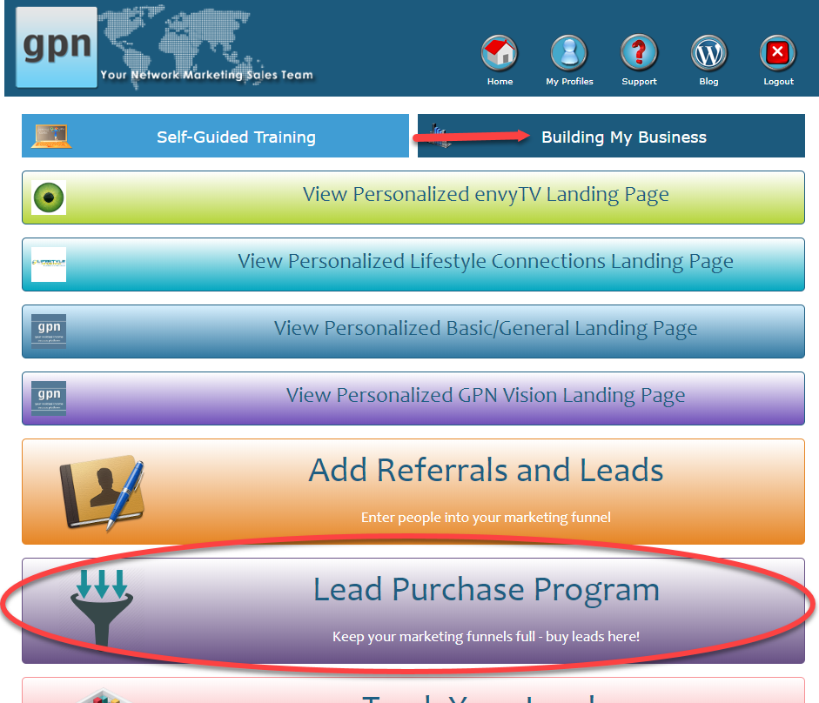Click the Support question mark icon
The width and height of the screenshot is (819, 703).
click(x=639, y=53)
